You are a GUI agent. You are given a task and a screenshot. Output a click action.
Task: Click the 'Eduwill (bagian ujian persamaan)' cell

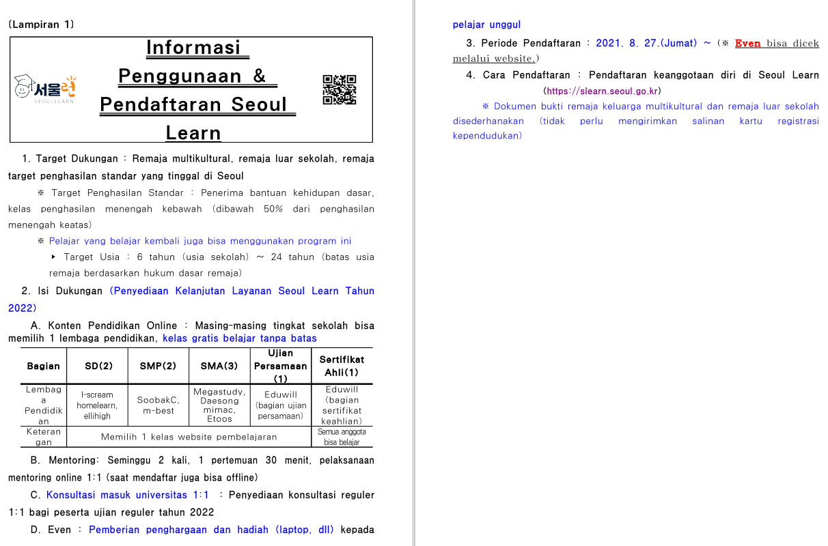tap(281, 405)
